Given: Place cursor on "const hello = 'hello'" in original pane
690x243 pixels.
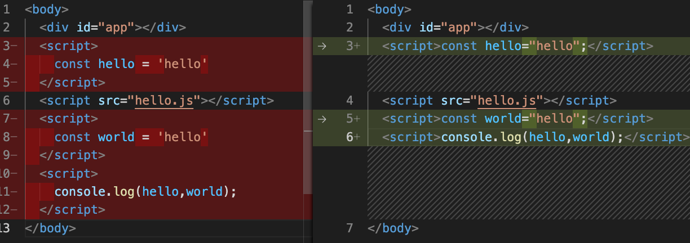Looking at the screenshot, I should pyautogui.click(x=131, y=64).
